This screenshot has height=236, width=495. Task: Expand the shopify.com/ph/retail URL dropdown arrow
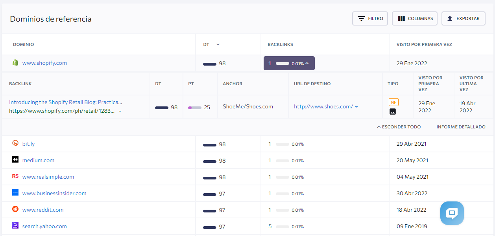tap(120, 112)
